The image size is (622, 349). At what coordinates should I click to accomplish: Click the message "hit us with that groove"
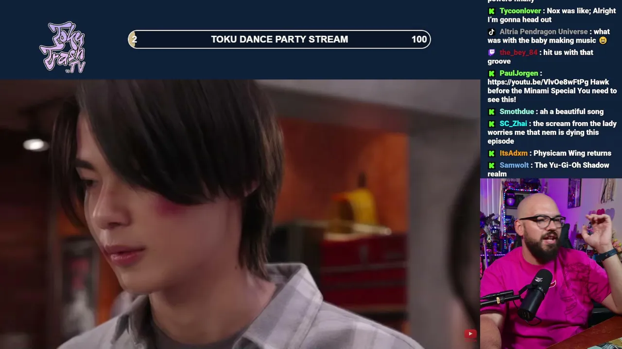[540, 57]
